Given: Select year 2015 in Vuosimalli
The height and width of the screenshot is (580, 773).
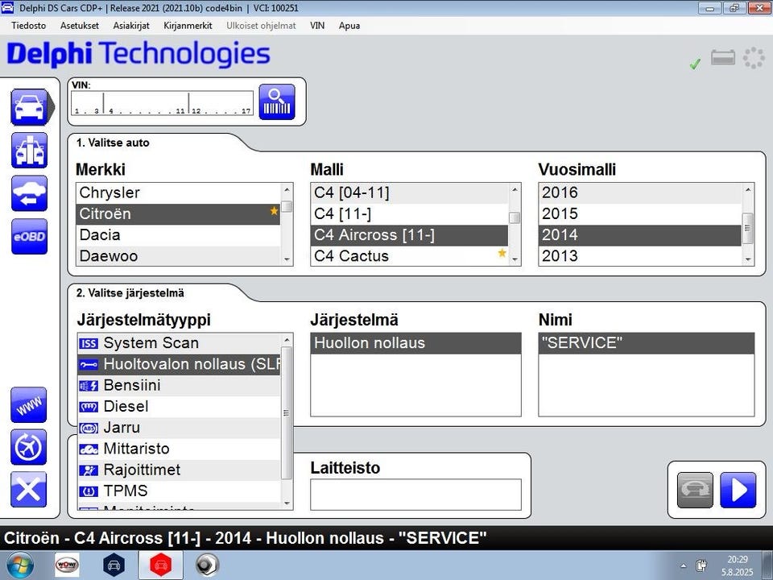Looking at the screenshot, I should (x=640, y=214).
